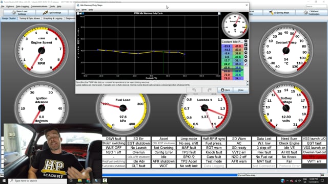Select idle duty cell 41.9
This screenshot has width=328, height=184.
click(x=238, y=46)
